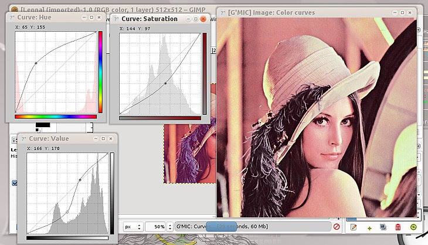The image size is (428, 245).
Task: Click the G'MIC Curves progress bar
Action: [253, 226]
